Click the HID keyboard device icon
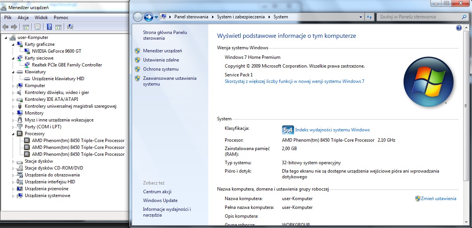This screenshot has width=472, height=228. [27, 78]
